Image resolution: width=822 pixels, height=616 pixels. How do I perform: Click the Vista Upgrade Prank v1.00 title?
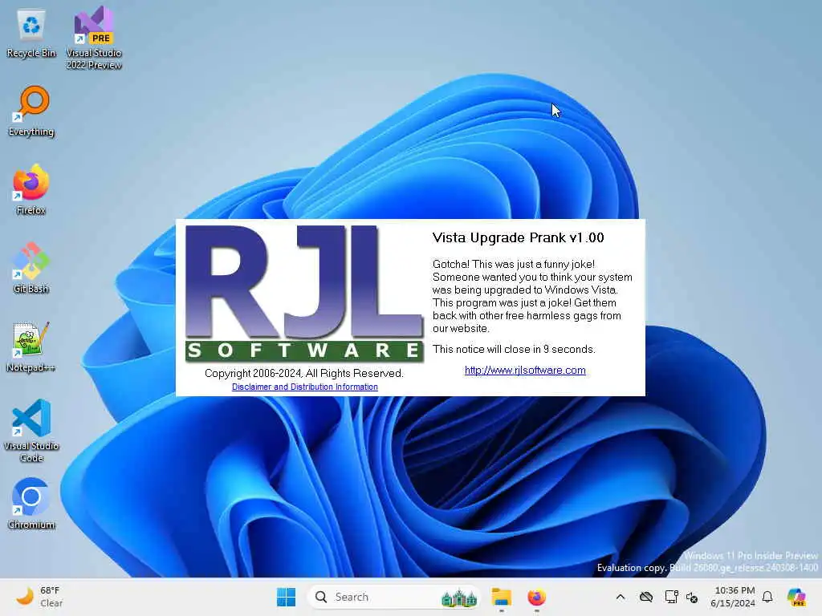(518, 237)
